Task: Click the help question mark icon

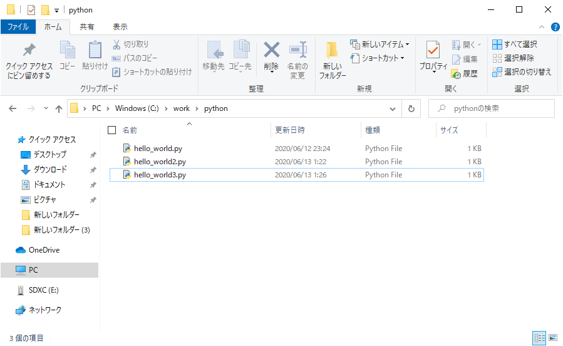Action: coord(555,27)
